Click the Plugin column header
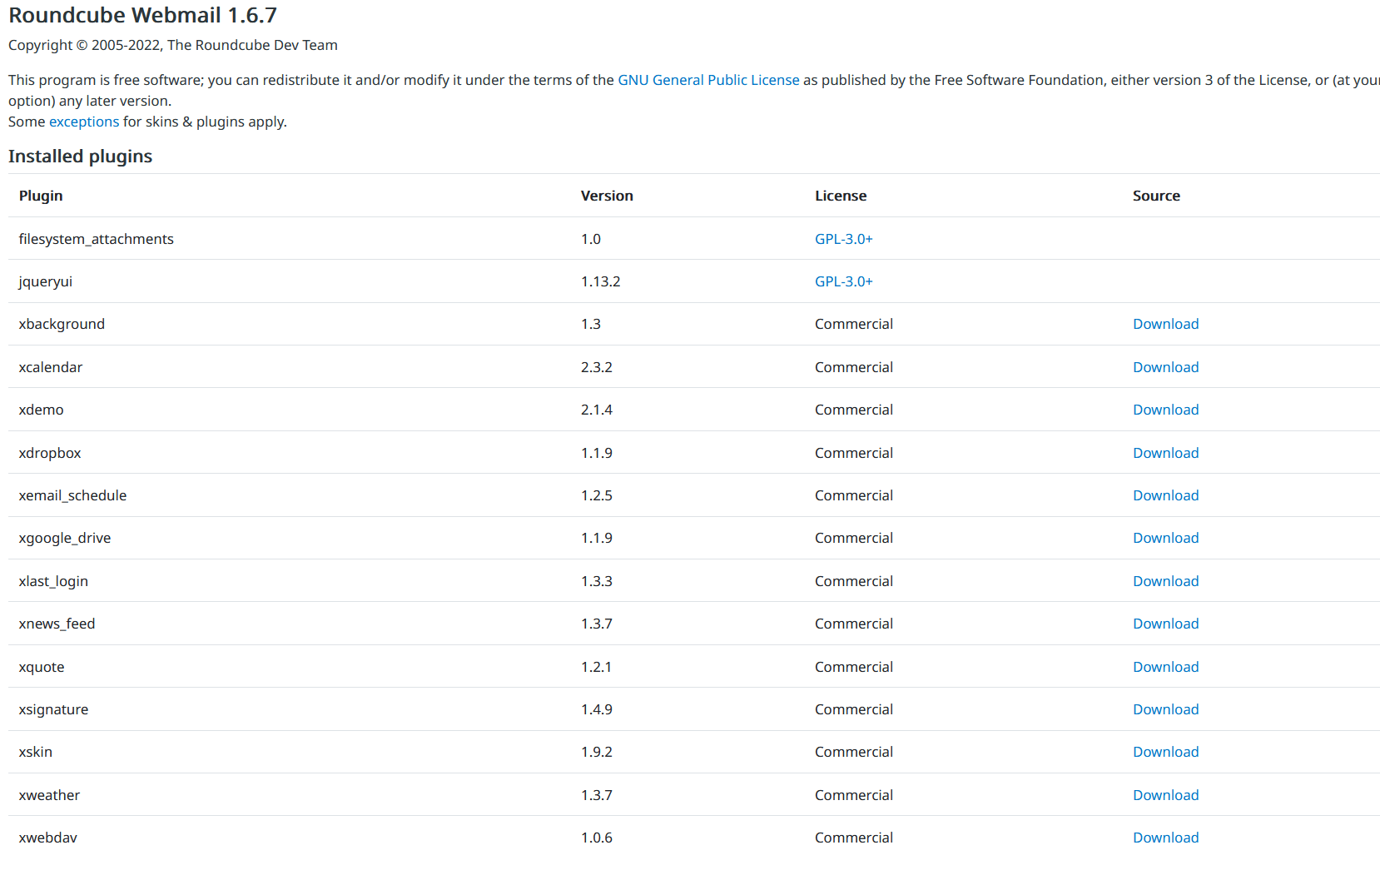 tap(41, 196)
